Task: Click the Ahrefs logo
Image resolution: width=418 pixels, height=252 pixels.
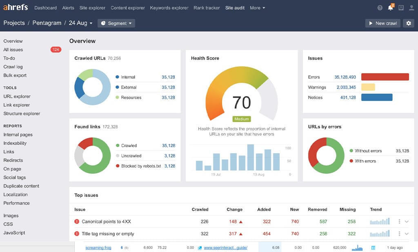Action: [x=16, y=8]
